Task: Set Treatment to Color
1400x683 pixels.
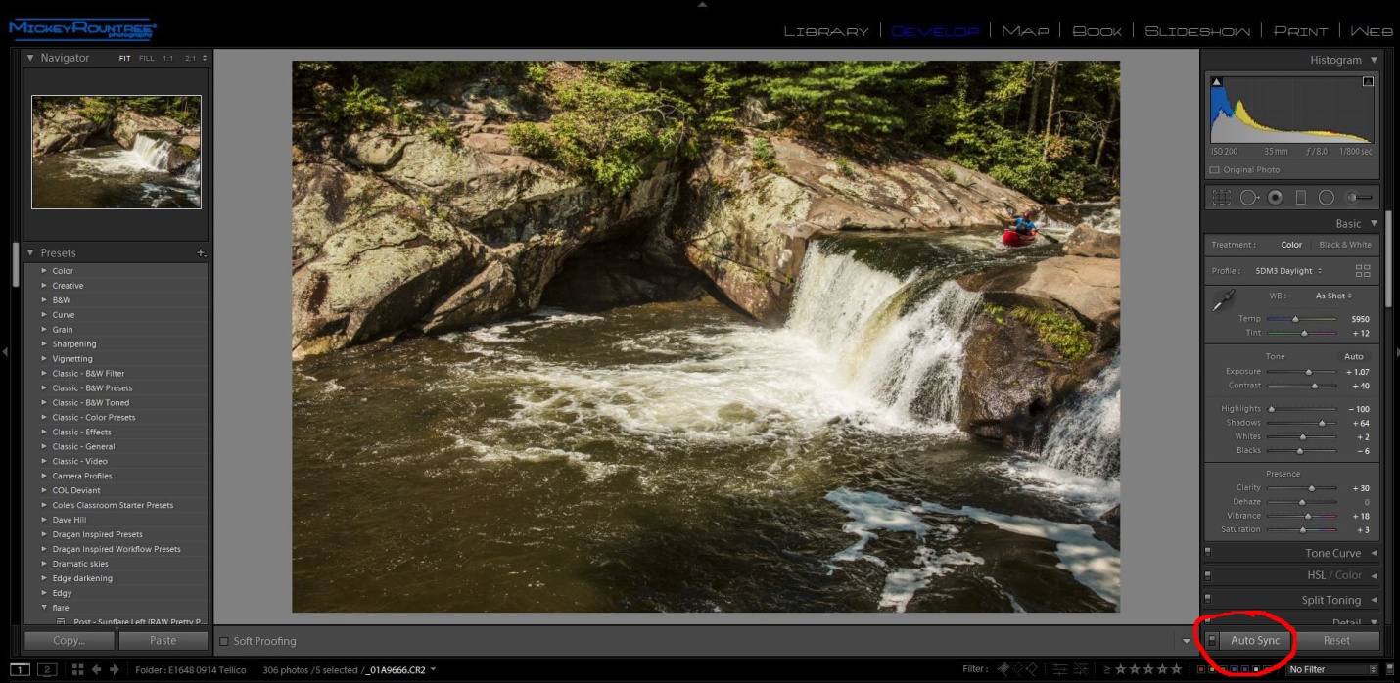Action: [x=1291, y=245]
